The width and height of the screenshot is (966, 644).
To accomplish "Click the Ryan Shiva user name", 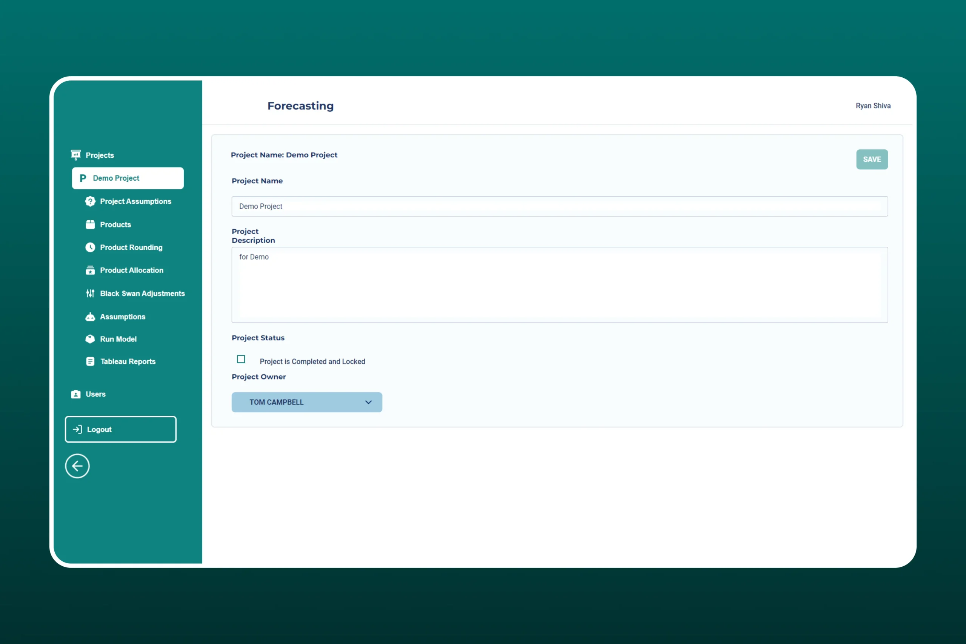I will tap(873, 106).
